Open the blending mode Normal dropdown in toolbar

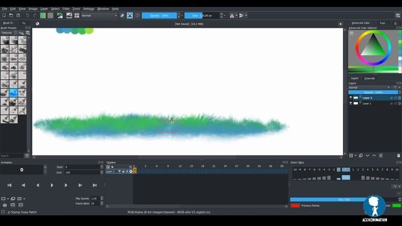(99, 16)
